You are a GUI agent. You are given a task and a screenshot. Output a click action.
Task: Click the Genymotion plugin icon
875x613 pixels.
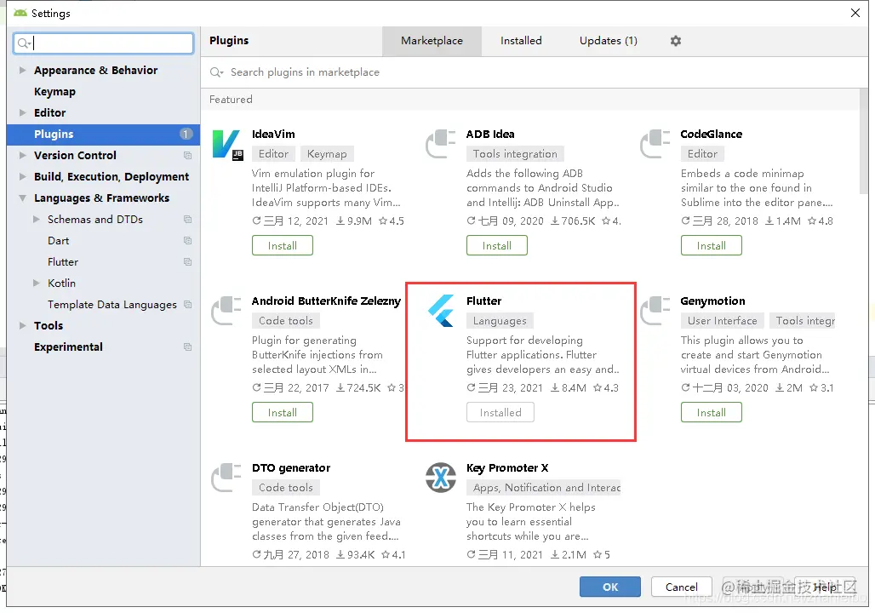655,311
